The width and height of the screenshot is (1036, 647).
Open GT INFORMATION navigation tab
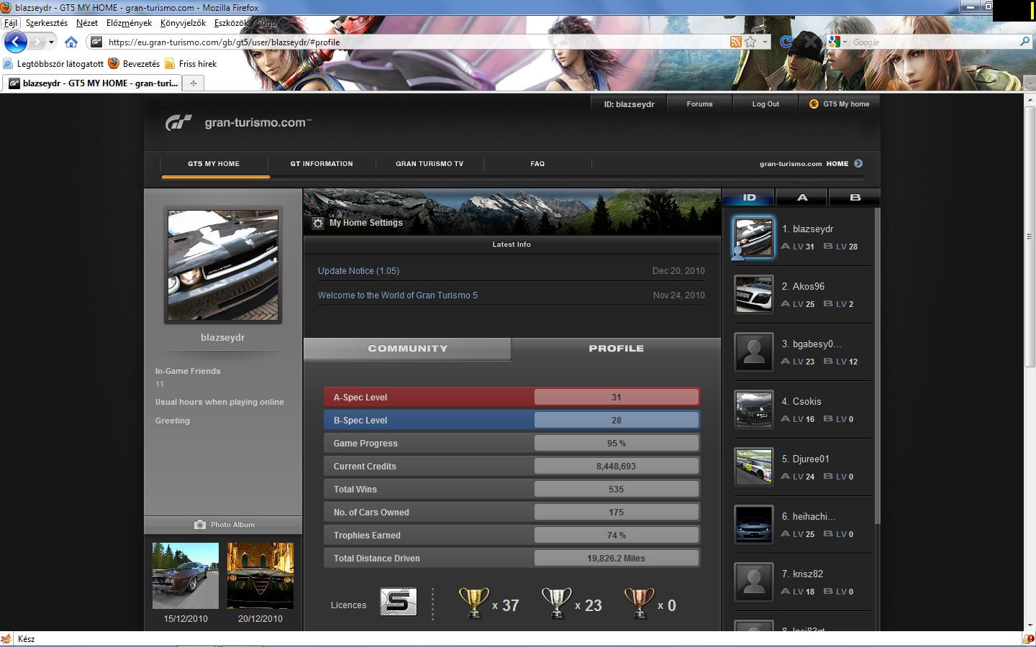pos(322,164)
